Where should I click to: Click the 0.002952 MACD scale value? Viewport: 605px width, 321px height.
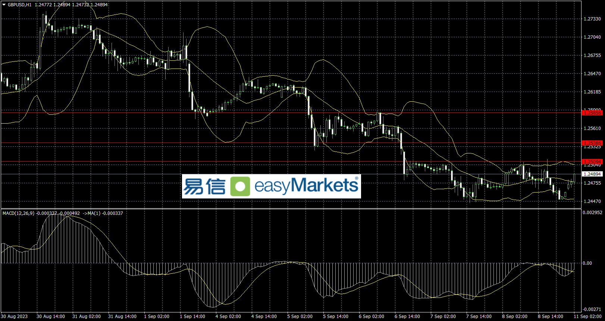(x=592, y=213)
